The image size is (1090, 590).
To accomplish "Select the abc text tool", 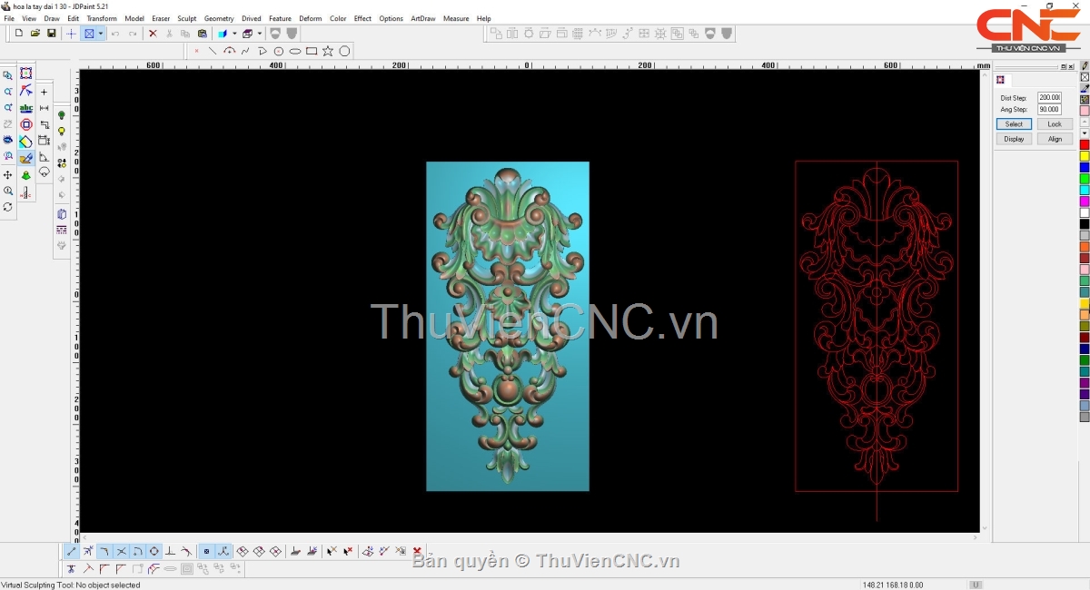I will point(26,108).
